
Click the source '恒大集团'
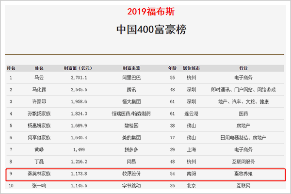click(x=131, y=101)
